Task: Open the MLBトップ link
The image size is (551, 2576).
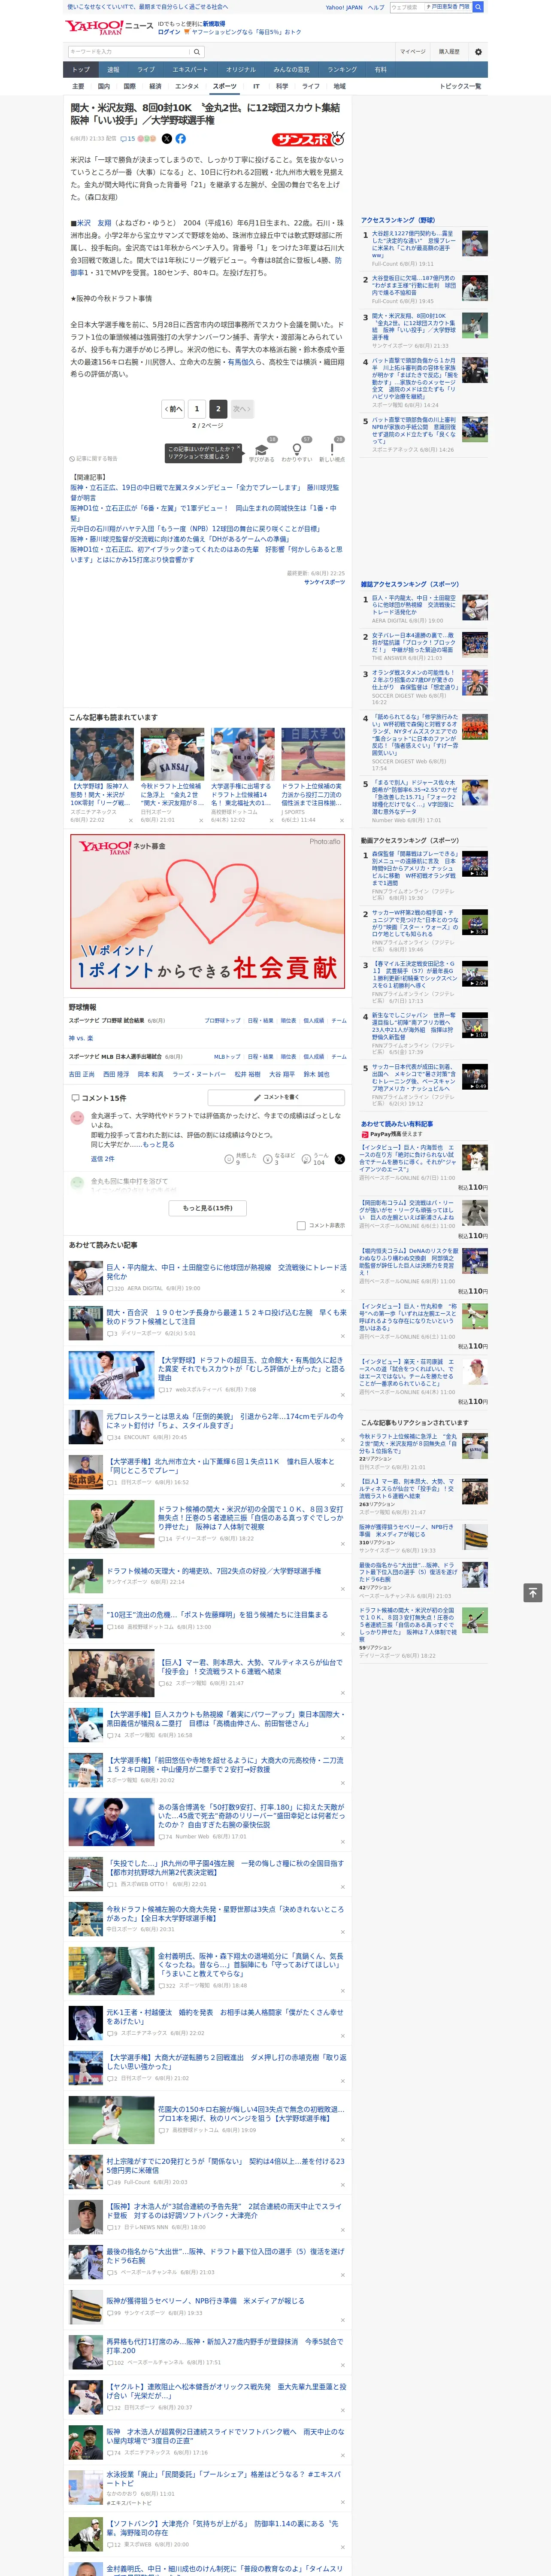Action: pos(226,1057)
